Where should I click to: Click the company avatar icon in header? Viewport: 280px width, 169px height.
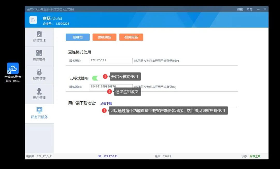(x=33, y=20)
